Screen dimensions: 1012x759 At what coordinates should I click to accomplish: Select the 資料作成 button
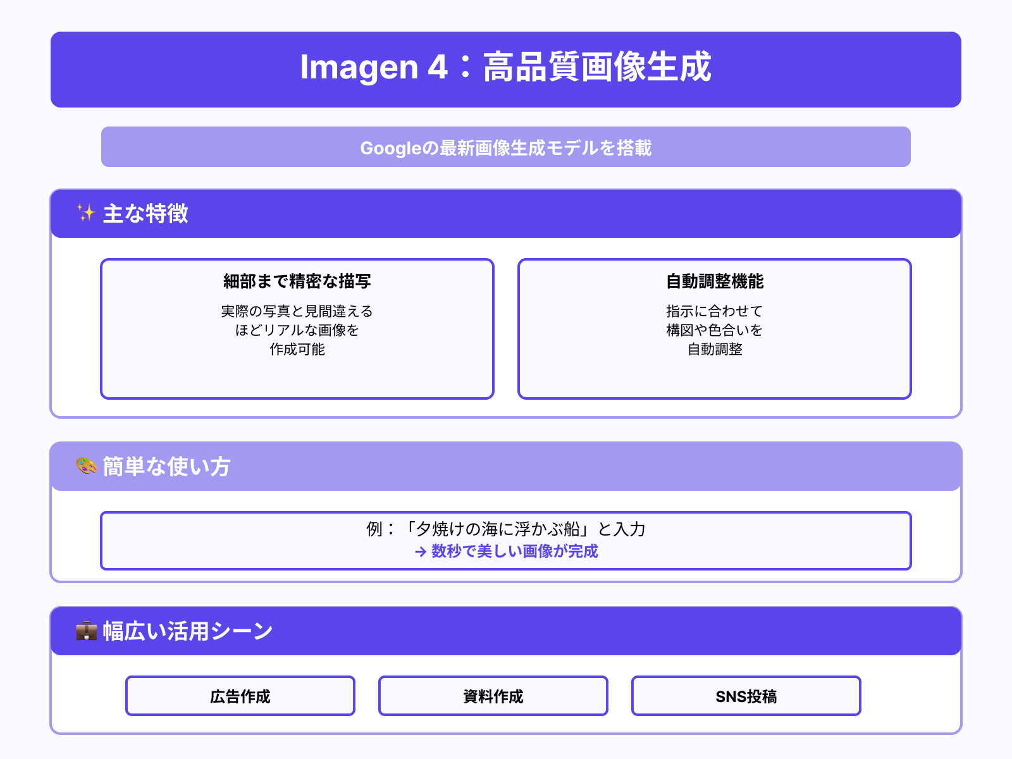click(493, 696)
